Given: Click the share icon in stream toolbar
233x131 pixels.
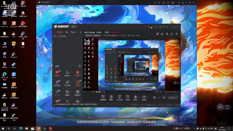Looking at the screenshot, I should [177, 34].
